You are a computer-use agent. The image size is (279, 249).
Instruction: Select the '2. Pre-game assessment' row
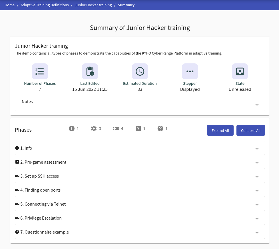click(x=140, y=162)
